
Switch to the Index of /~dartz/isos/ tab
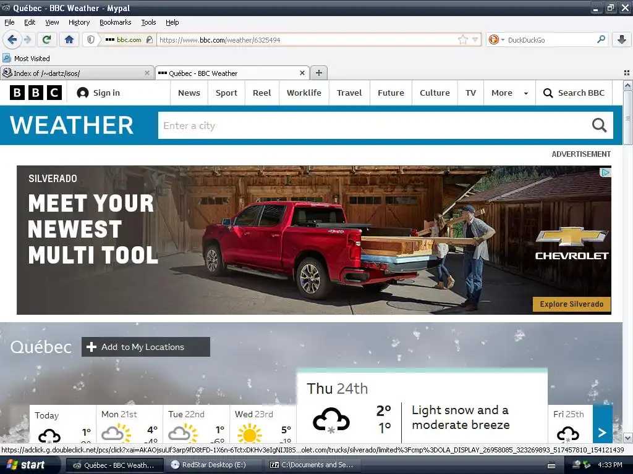pos(77,73)
